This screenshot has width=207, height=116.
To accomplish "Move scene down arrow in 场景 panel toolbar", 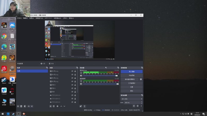I will [x=32, y=106].
